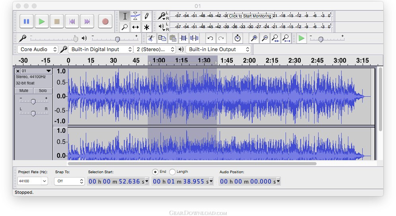Screen dimensions: 396x216
Task: Click the playback volume slider handle
Action: click(x=117, y=39)
